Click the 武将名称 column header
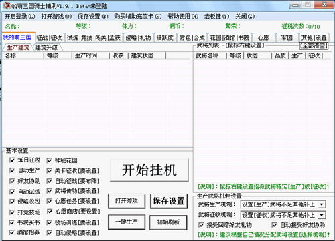 (x=210, y=55)
